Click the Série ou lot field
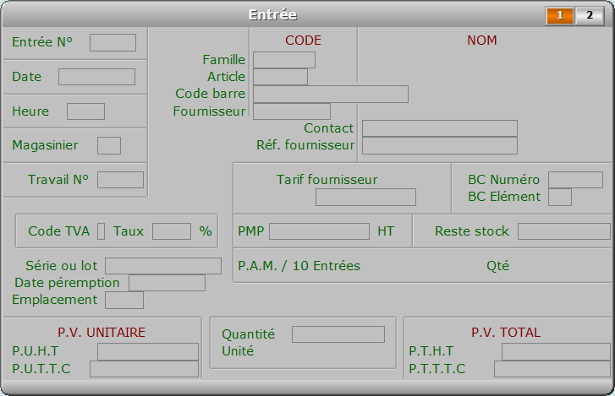 coord(163,266)
